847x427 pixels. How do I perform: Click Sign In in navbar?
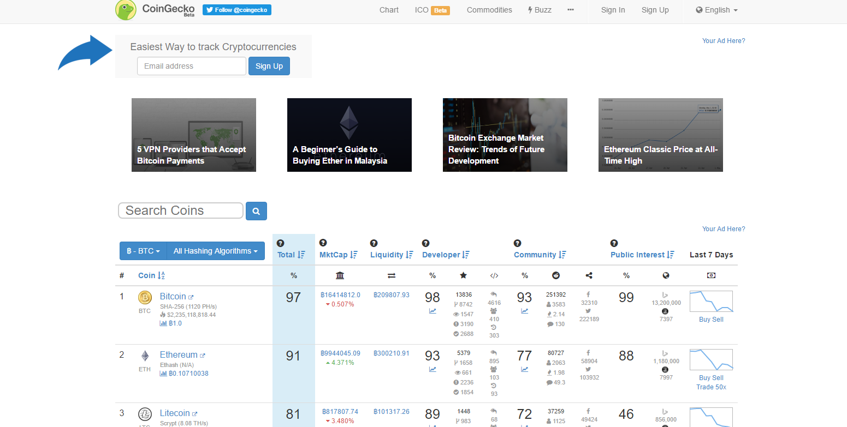613,10
